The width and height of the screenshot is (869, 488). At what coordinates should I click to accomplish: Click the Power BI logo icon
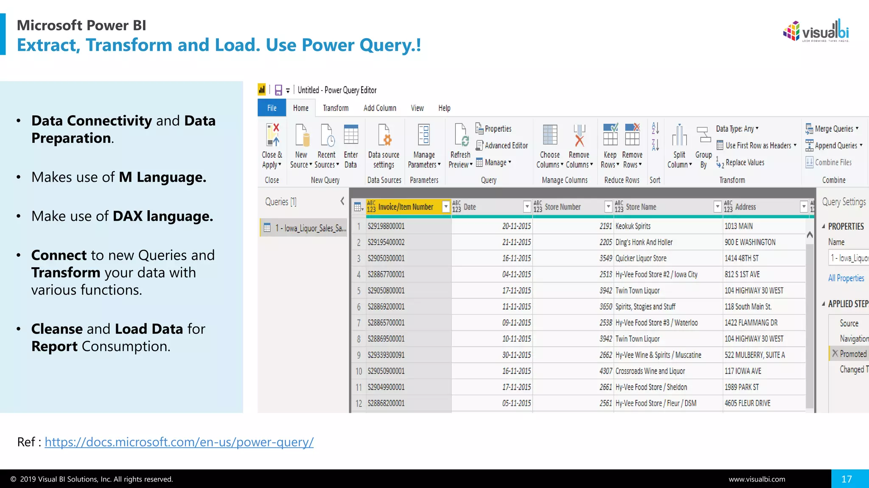pos(262,89)
